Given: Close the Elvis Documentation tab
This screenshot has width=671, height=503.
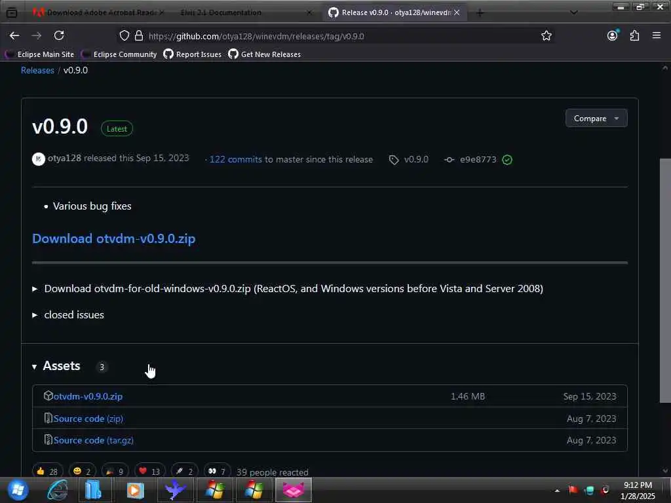Looking at the screenshot, I should pyautogui.click(x=309, y=13).
